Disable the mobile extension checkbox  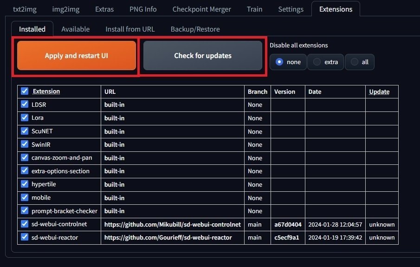(25, 197)
